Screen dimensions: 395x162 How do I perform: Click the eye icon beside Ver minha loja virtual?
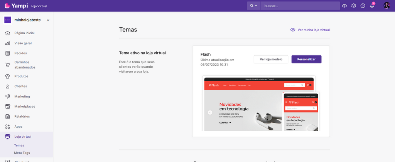293,30
